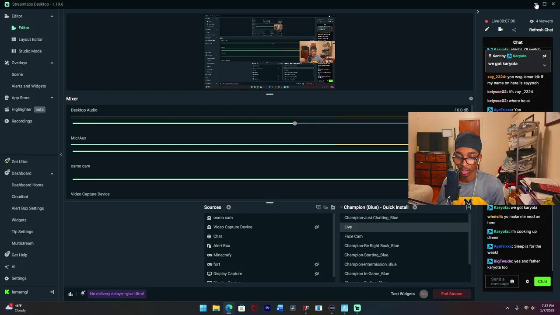The width and height of the screenshot is (560, 315).
Task: Open Adobe Premiere Pro from taskbar
Action: tap(267, 308)
